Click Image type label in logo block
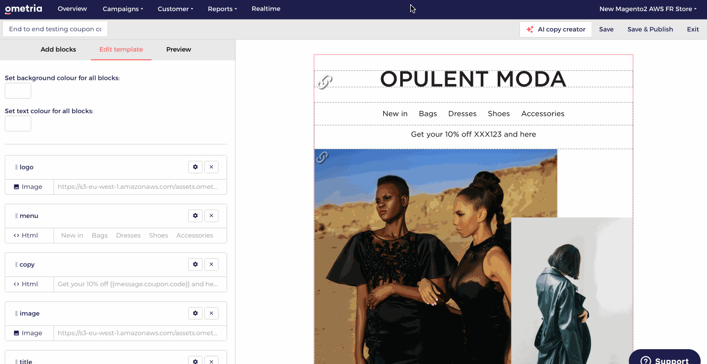The width and height of the screenshot is (707, 364). pyautogui.click(x=28, y=187)
